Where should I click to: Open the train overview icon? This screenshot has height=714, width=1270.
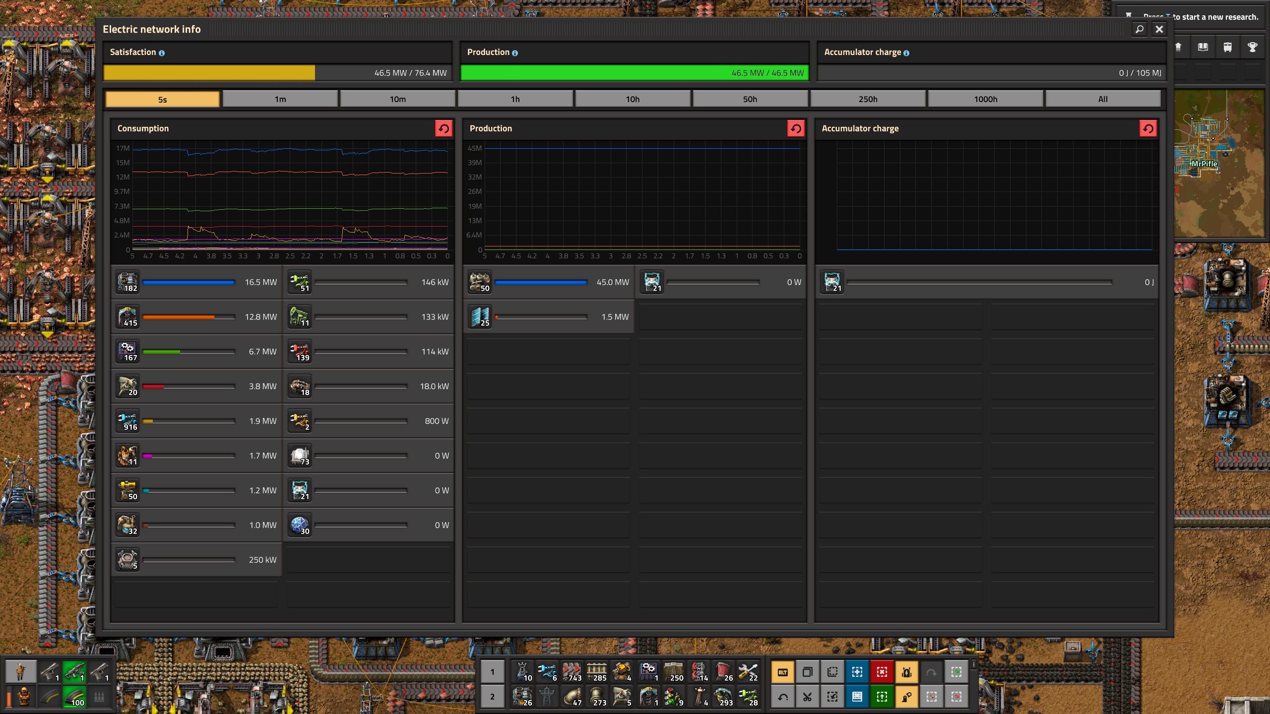tap(1227, 47)
